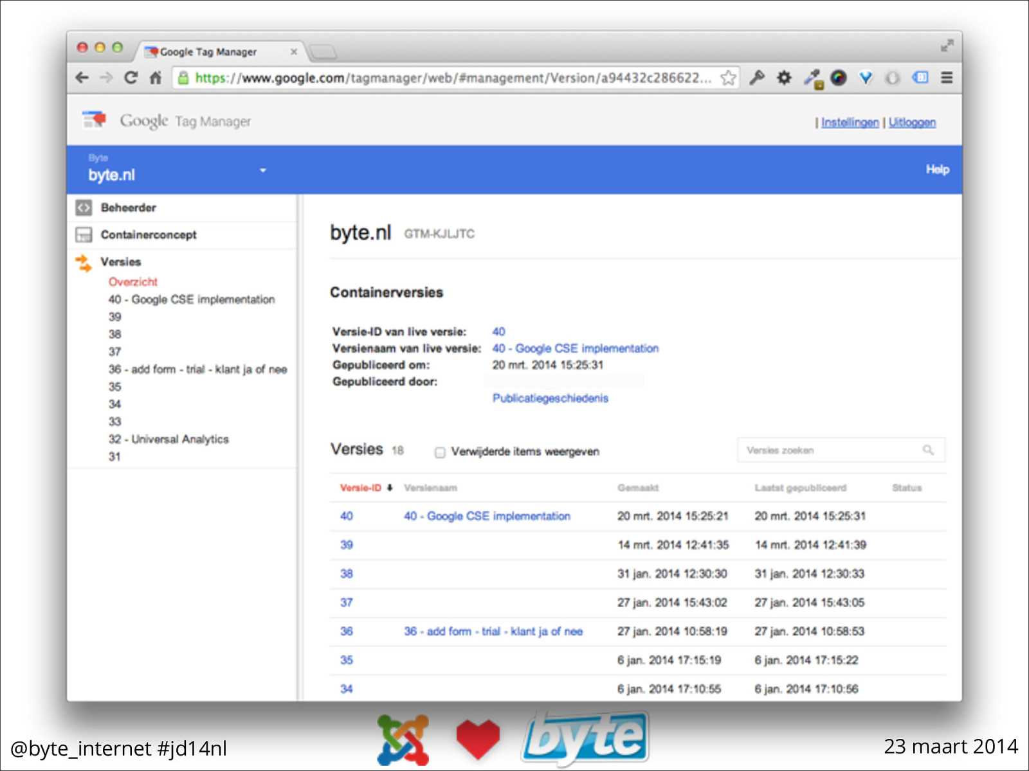
Task: Open a new browser tab
Action: click(322, 51)
